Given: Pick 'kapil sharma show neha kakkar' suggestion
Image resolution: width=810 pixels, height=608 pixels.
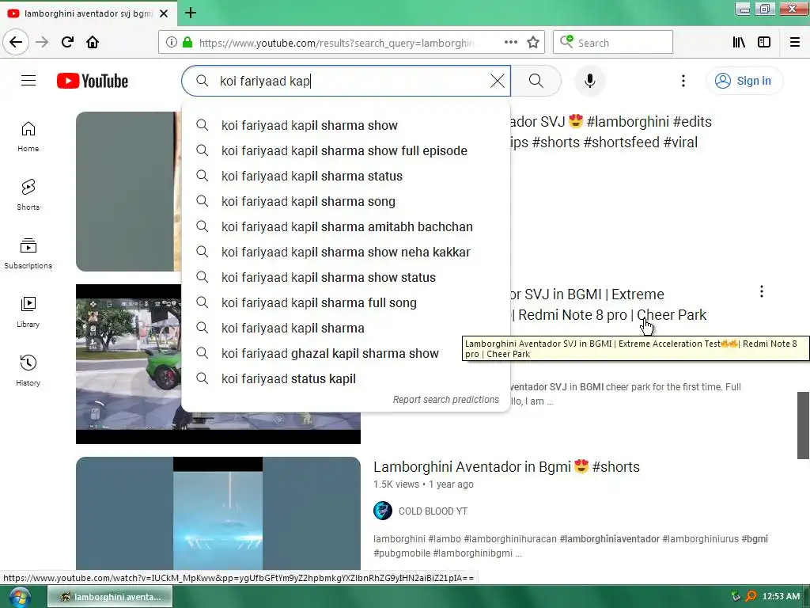Looking at the screenshot, I should point(346,252).
